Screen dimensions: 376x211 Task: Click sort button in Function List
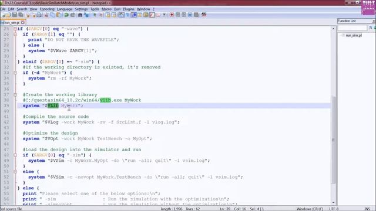(371, 28)
